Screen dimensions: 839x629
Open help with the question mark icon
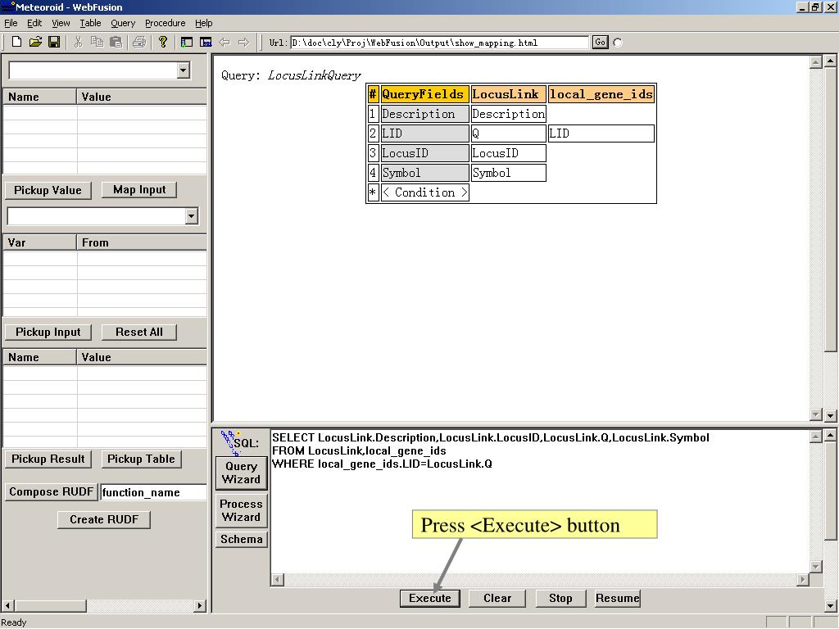pos(163,42)
